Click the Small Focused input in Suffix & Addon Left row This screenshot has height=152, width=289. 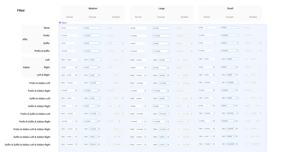(233, 98)
